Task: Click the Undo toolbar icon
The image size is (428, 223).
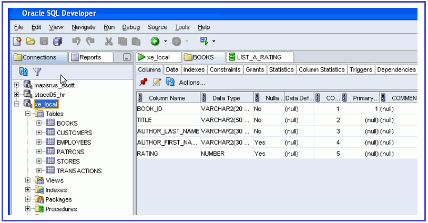Action: (x=76, y=41)
